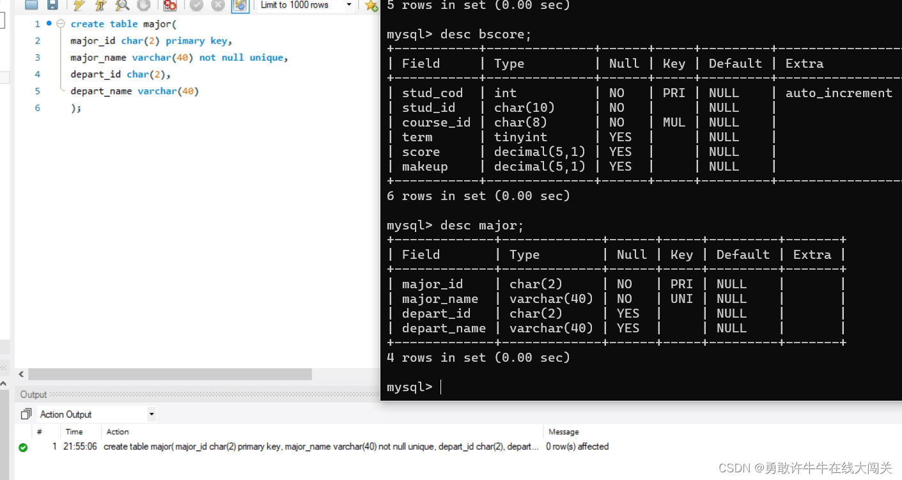This screenshot has height=480, width=902.
Task: Click the Output panel title
Action: tap(33, 394)
